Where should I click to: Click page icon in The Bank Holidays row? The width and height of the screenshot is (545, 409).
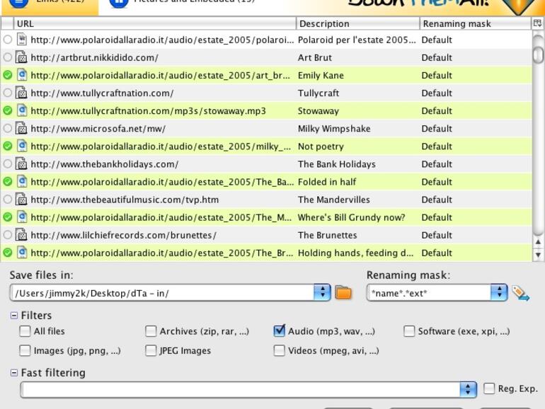click(x=21, y=163)
